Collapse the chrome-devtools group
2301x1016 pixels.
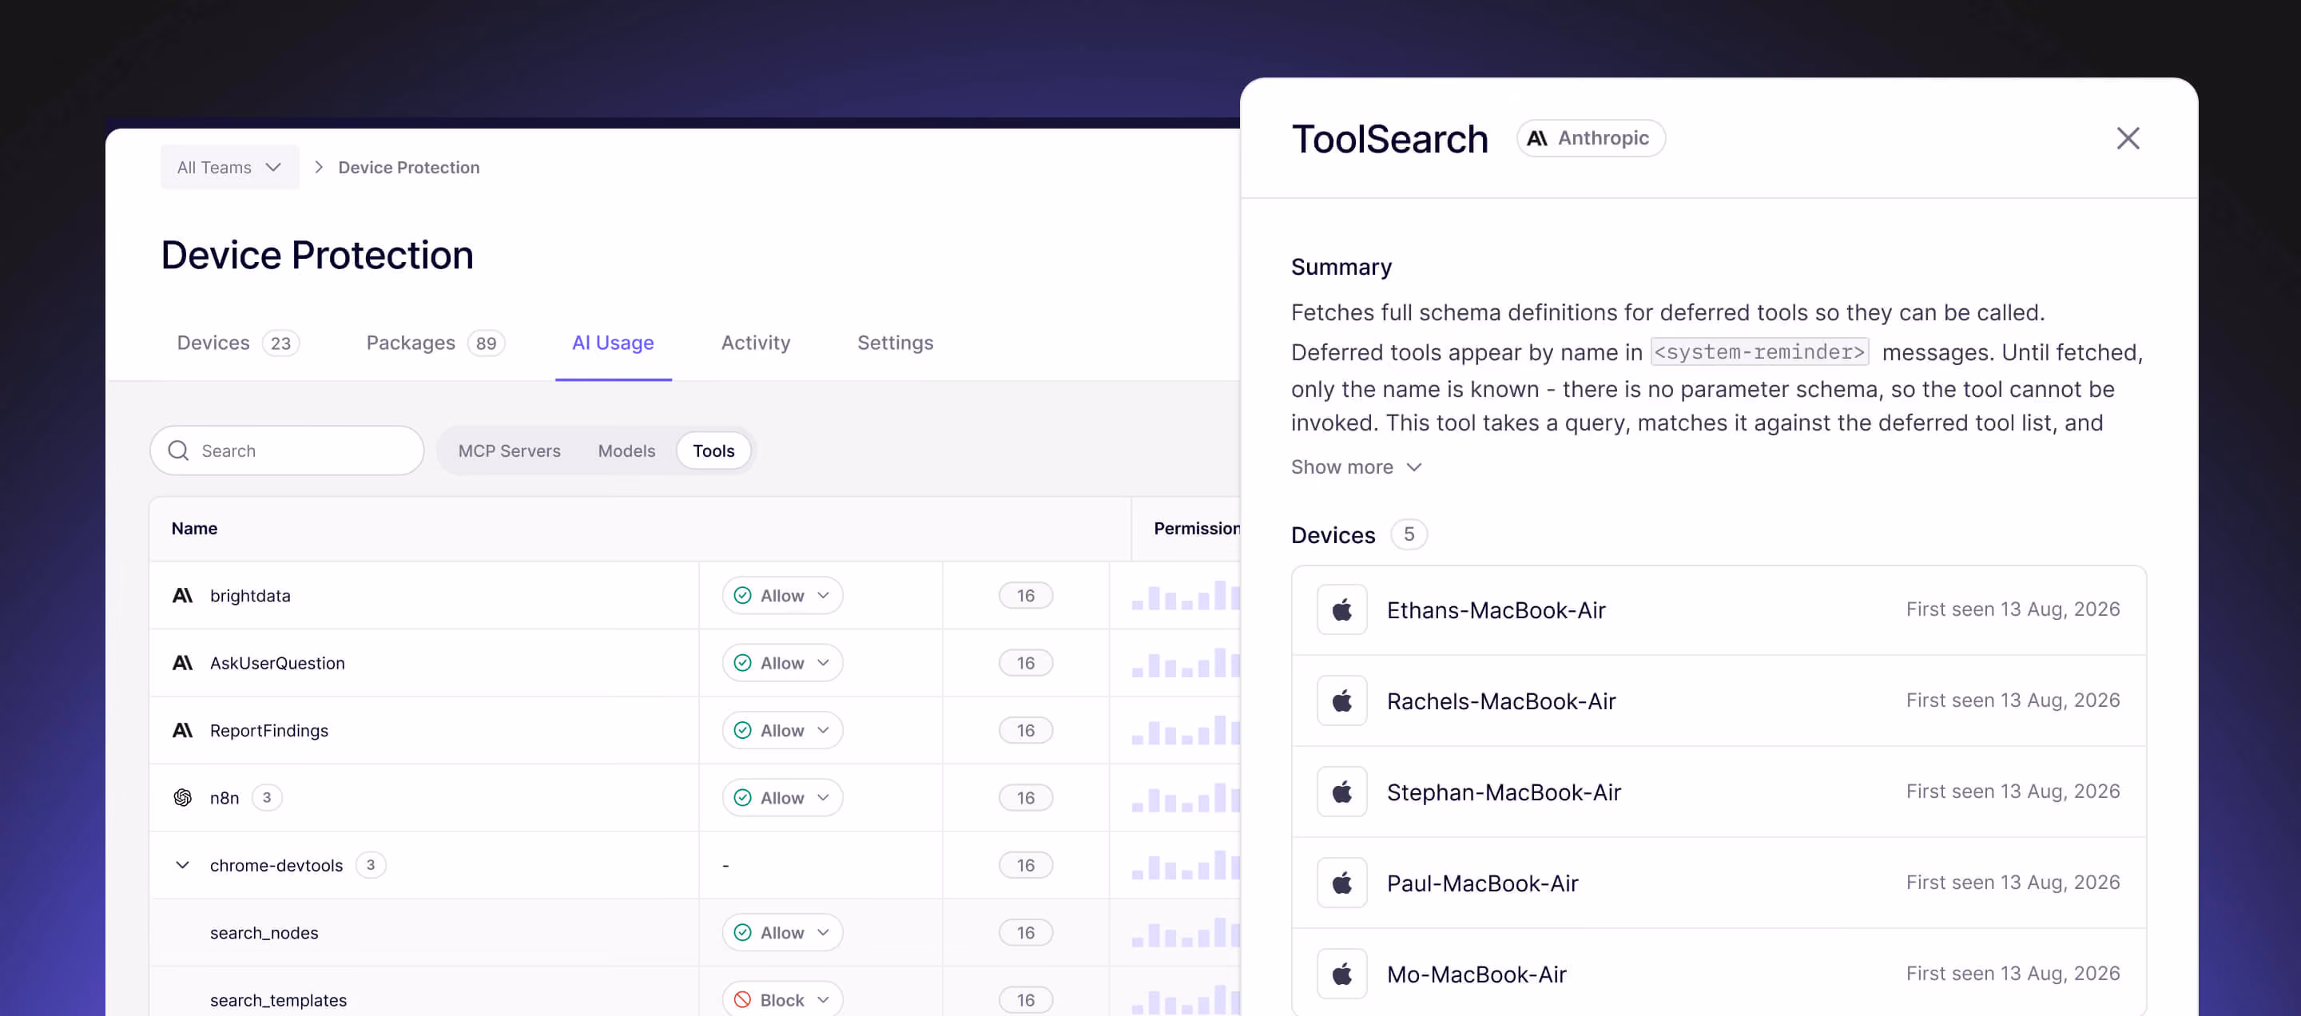click(x=182, y=865)
